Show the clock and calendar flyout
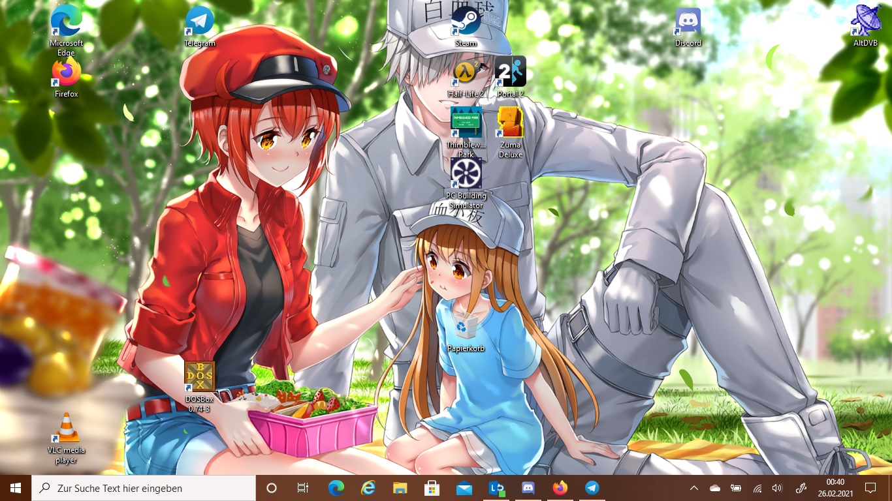 coord(835,488)
